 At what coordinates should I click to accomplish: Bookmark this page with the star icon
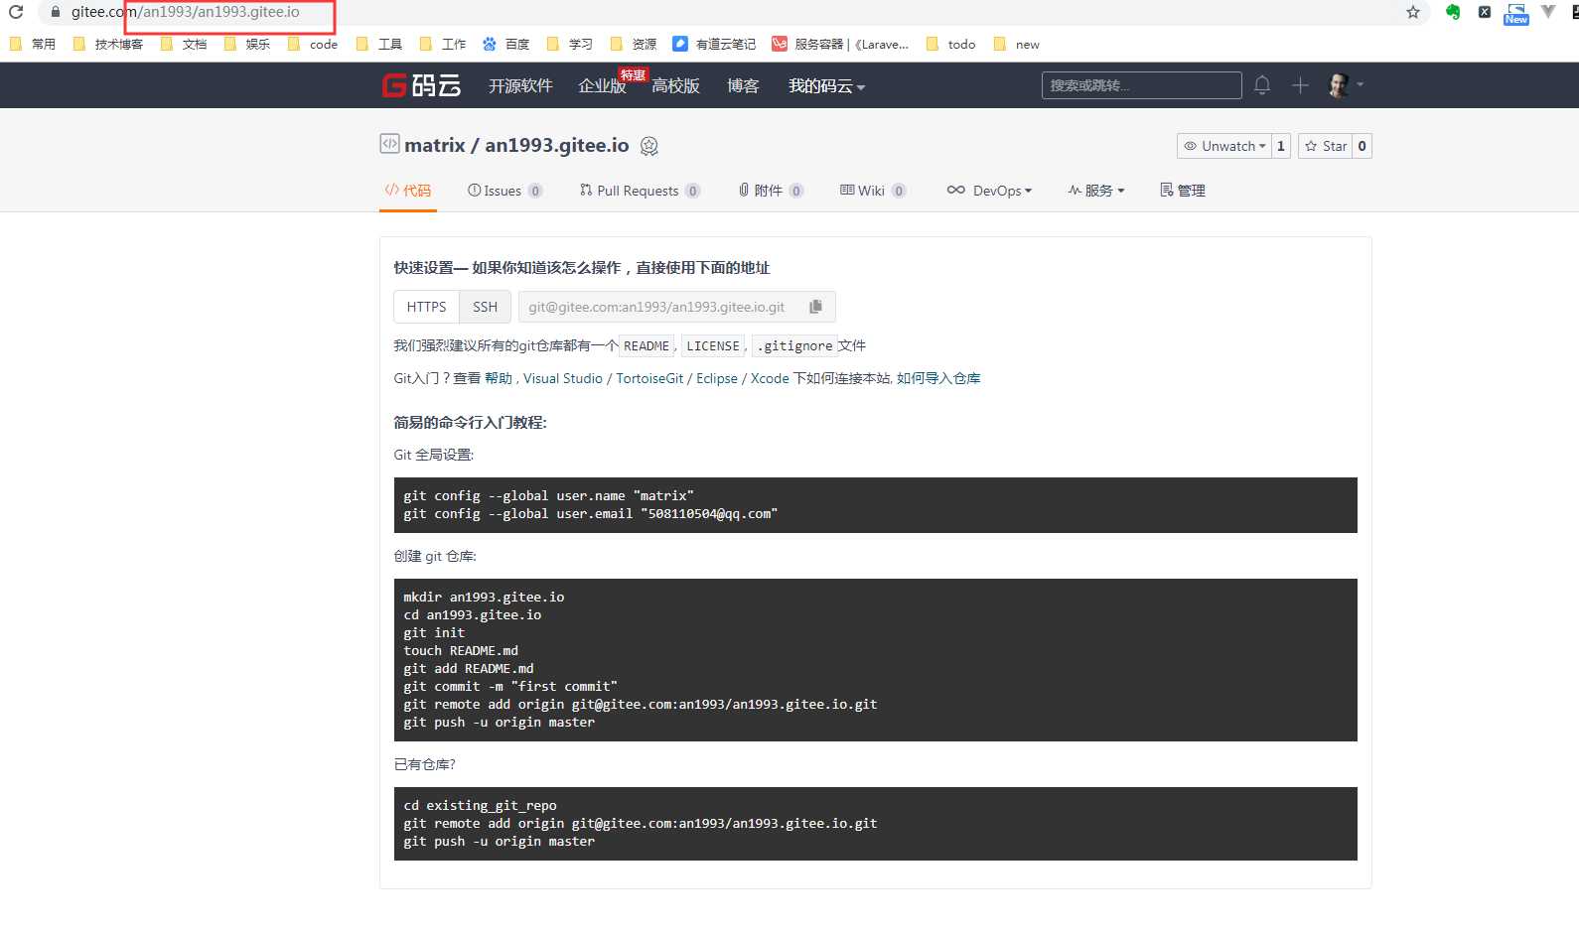pyautogui.click(x=1413, y=12)
